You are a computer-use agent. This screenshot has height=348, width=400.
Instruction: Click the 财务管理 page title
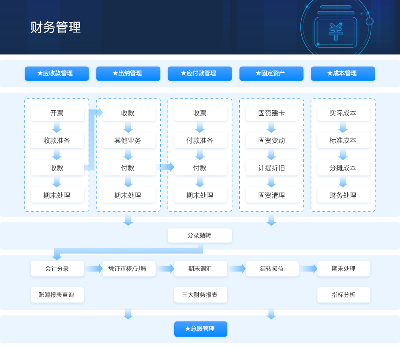[x=56, y=27]
